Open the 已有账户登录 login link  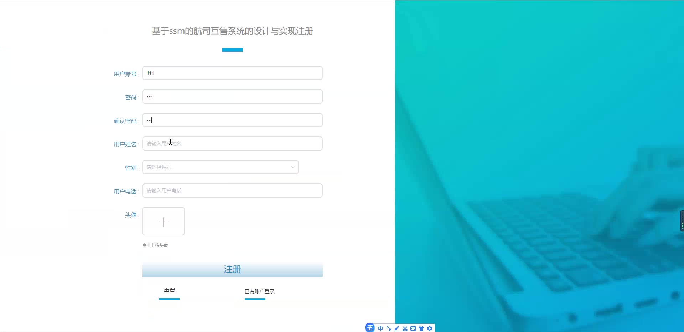click(x=259, y=291)
